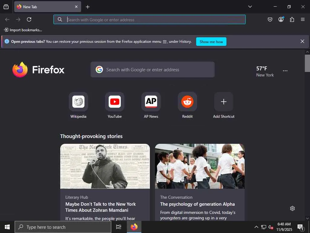Open The psychology of generation Alpha headline
The width and height of the screenshot is (310, 233).
(197, 204)
